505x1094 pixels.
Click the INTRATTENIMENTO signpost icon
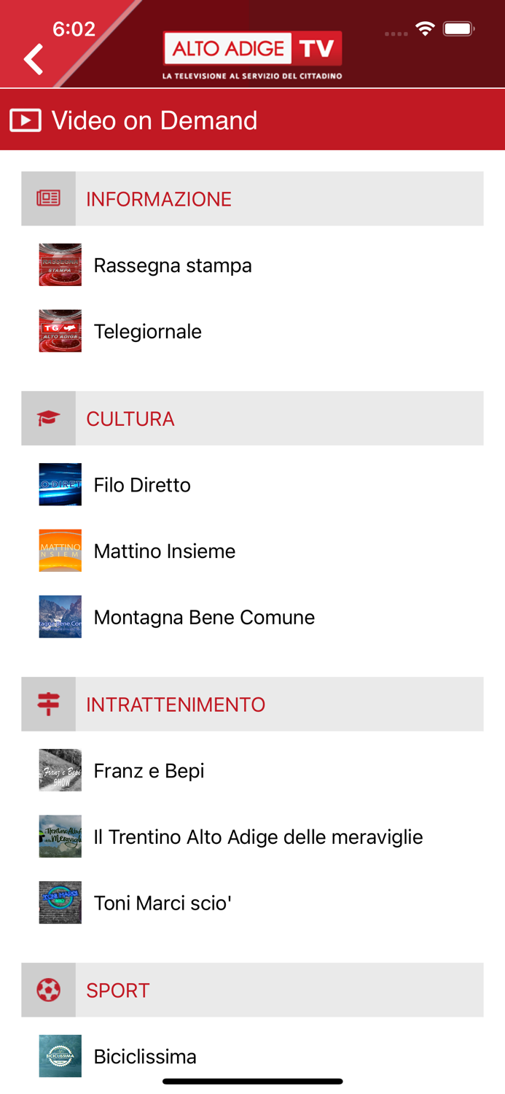point(47,704)
